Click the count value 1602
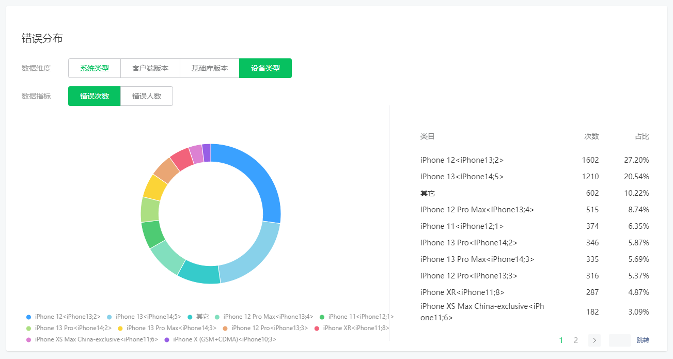The image size is (673, 359). (x=590, y=160)
